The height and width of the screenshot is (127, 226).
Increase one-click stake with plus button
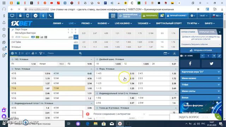[x=214, y=56]
